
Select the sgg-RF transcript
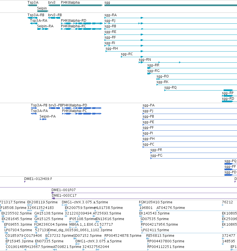click(x=171, y=40)
